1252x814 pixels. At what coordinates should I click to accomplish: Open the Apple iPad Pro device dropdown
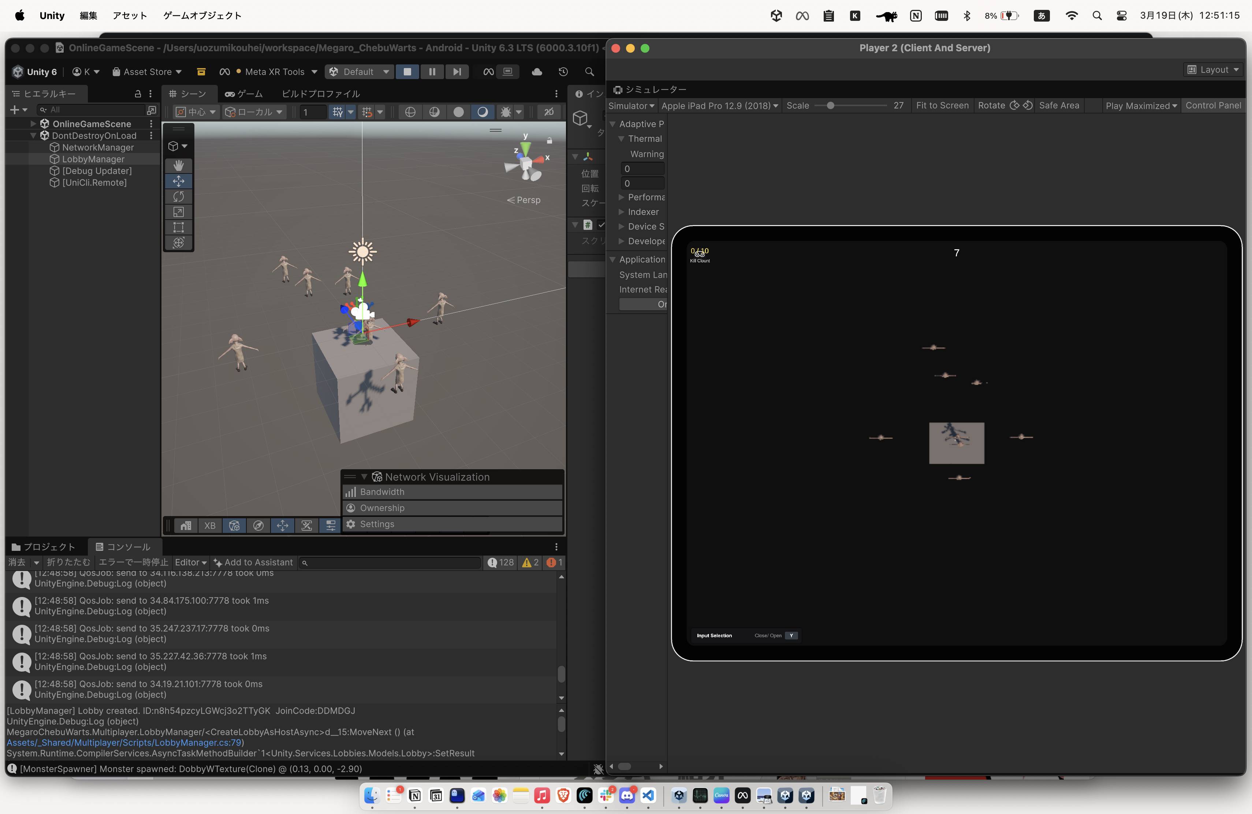[719, 106]
